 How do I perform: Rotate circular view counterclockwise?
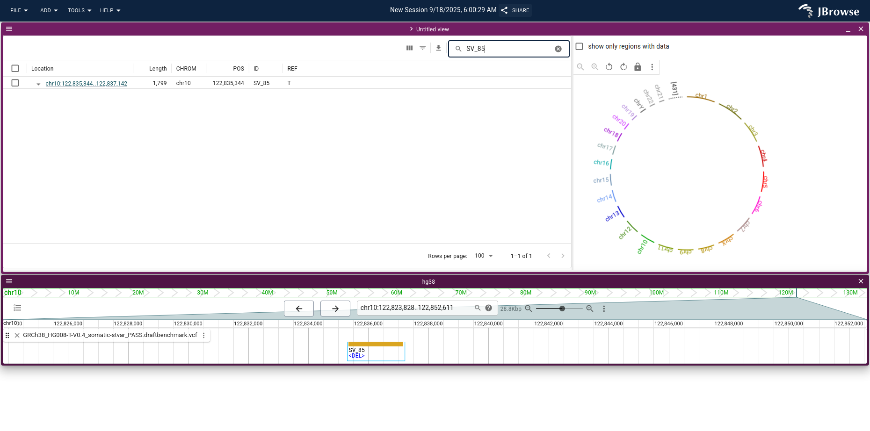point(609,67)
